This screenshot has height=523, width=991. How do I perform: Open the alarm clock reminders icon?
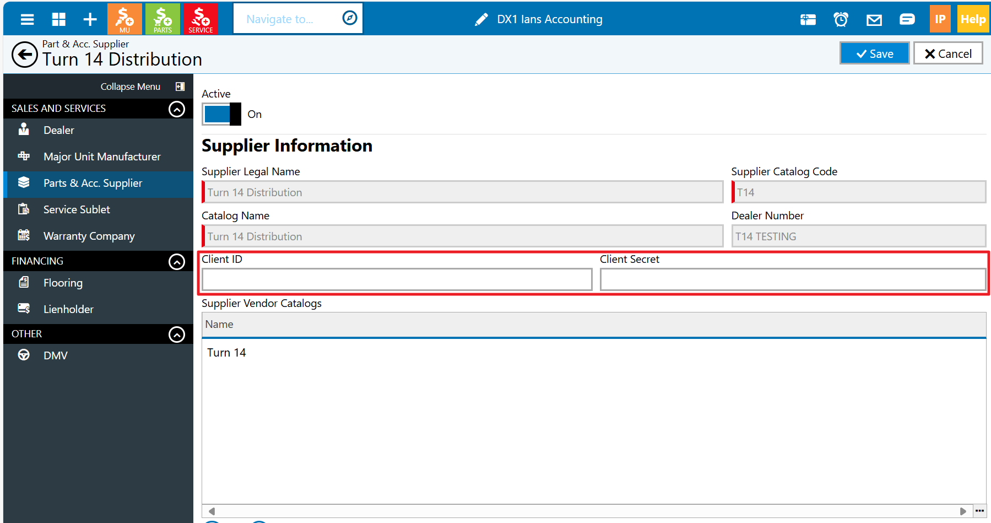(x=841, y=20)
